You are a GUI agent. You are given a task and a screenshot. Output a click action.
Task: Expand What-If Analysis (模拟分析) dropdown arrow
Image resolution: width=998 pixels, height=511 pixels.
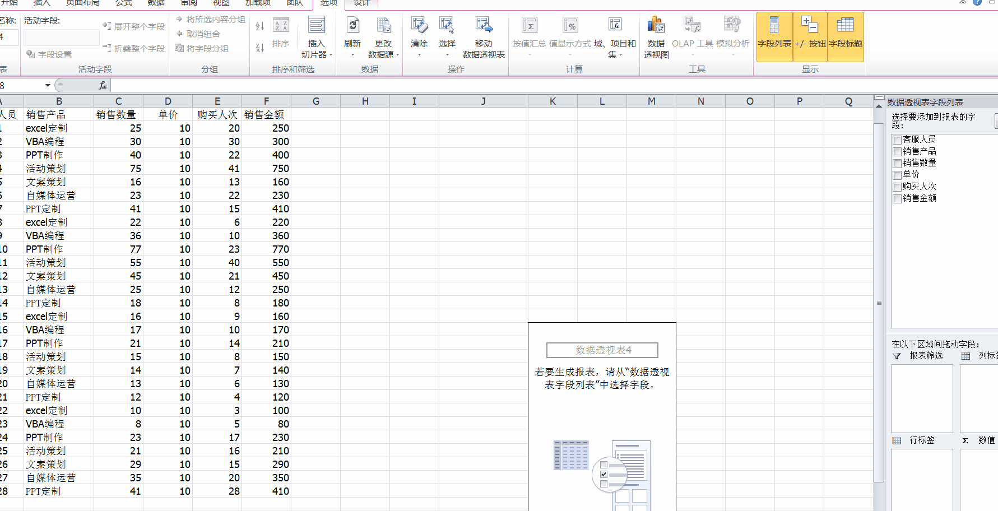(733, 55)
